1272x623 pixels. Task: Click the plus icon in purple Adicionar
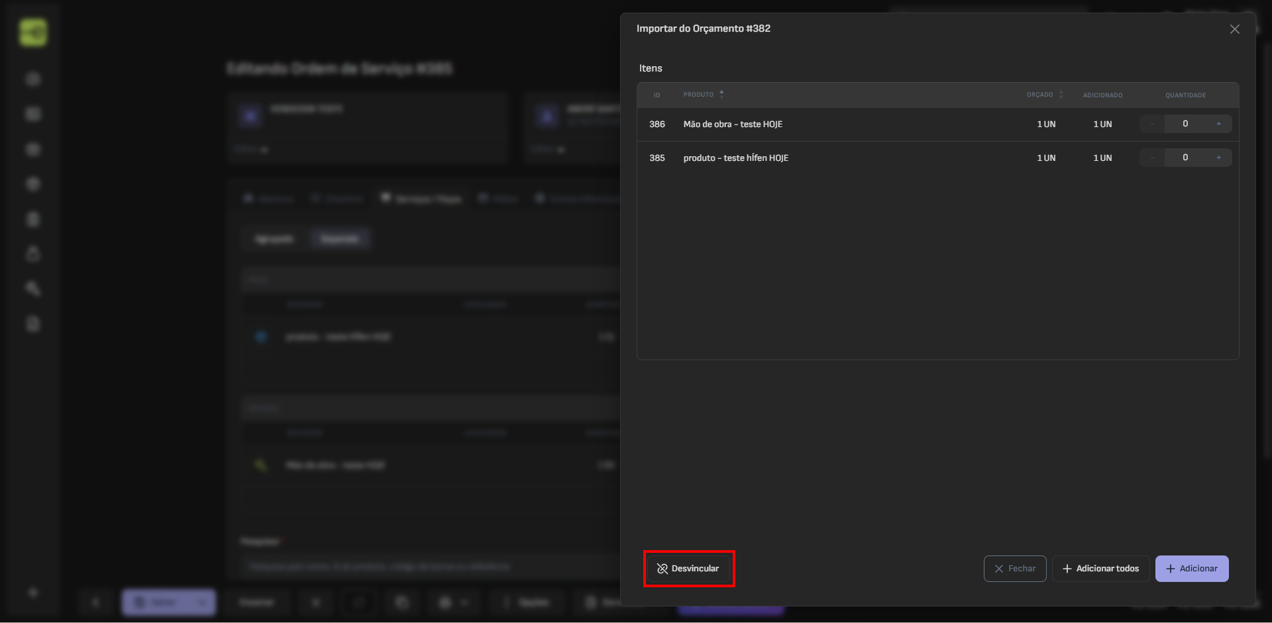click(x=1170, y=569)
